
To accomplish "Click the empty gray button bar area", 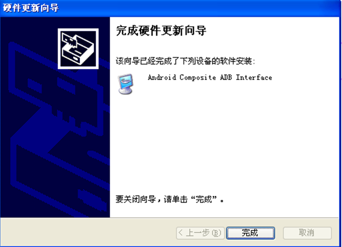I will (x=87, y=232).
